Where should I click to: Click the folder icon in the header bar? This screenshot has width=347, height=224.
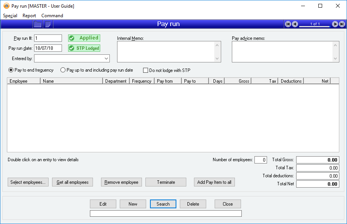37,24
